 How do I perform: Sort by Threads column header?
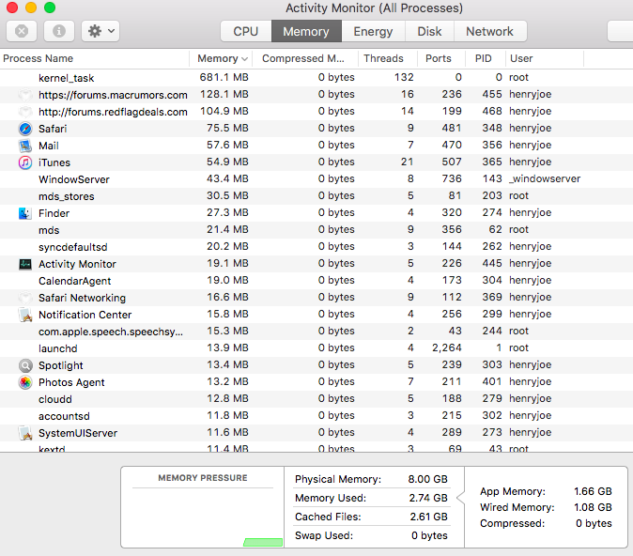tap(387, 58)
